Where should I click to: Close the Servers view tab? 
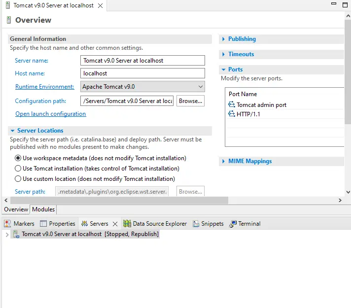[115, 224]
